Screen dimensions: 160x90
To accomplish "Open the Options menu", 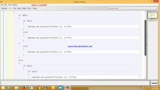I will coord(15,5).
